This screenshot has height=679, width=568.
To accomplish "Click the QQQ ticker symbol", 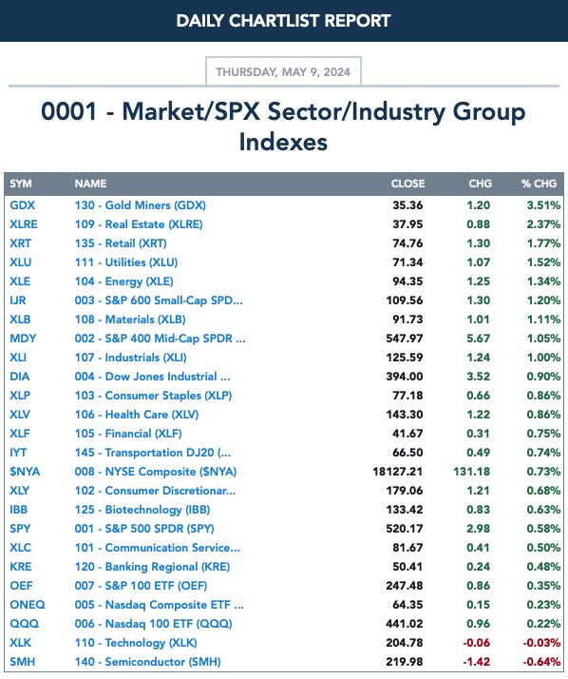I will 25,624.
